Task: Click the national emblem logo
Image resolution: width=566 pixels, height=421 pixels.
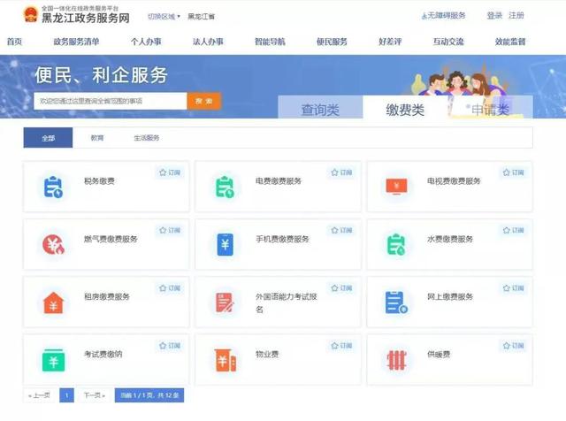Action: click(x=30, y=15)
